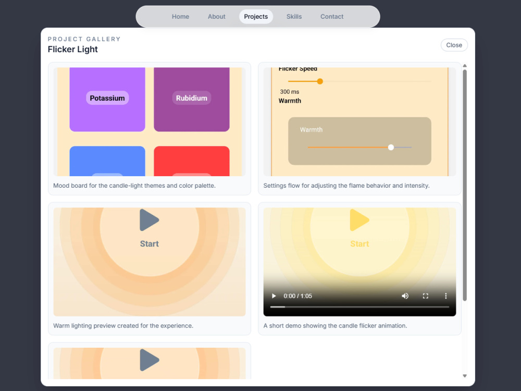Click the gray Start label in lighting preview
The height and width of the screenshot is (391, 521).
[x=150, y=243]
